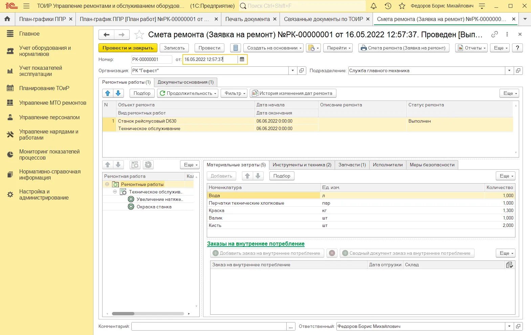Viewport: 531px width, 335px height.
Task: Open calendar picker for document date
Action: click(x=242, y=59)
